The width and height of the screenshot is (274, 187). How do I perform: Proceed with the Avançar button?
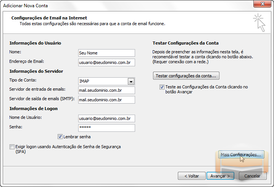(220, 176)
